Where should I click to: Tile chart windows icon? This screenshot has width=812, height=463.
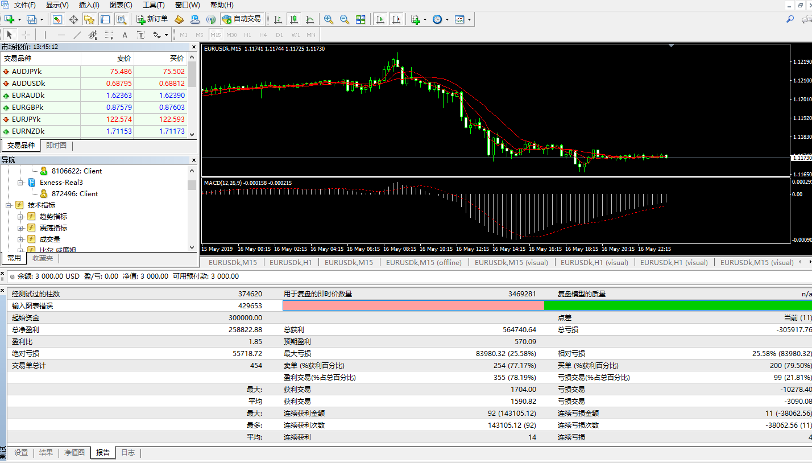coord(361,19)
